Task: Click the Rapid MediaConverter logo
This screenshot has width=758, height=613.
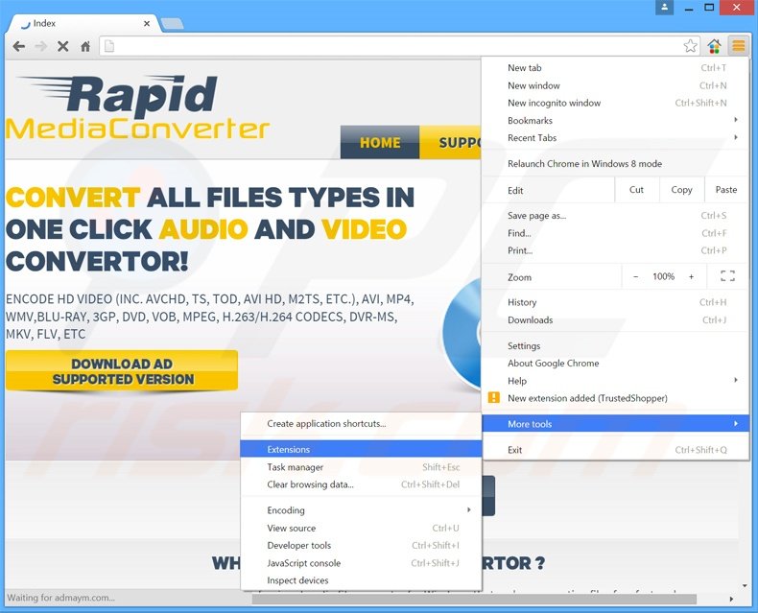Action: (138, 107)
